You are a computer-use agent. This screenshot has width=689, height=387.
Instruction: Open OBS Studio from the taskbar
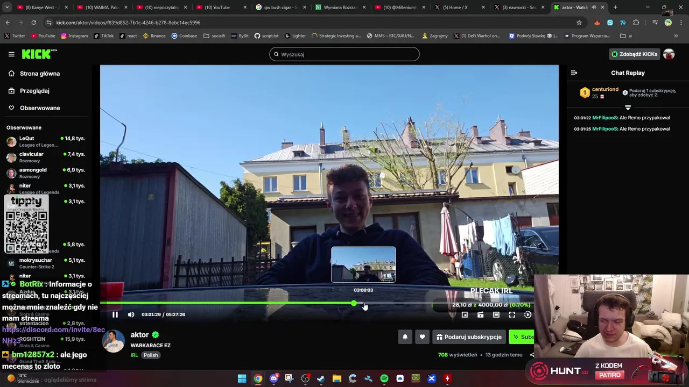click(305, 378)
